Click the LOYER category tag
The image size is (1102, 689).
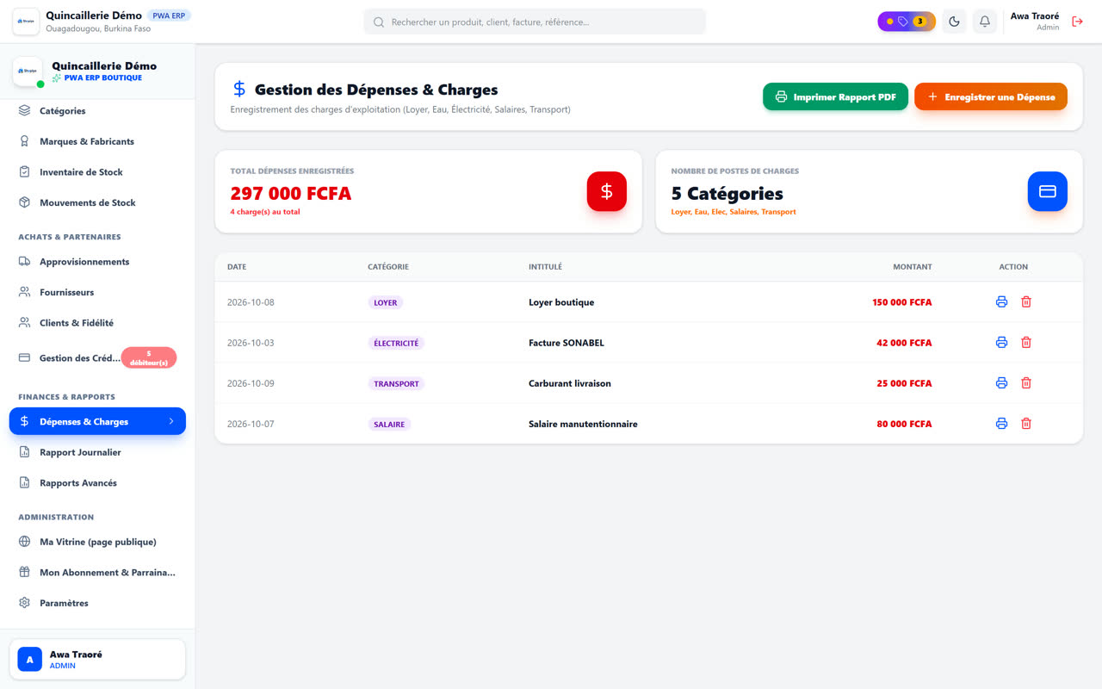tap(386, 303)
